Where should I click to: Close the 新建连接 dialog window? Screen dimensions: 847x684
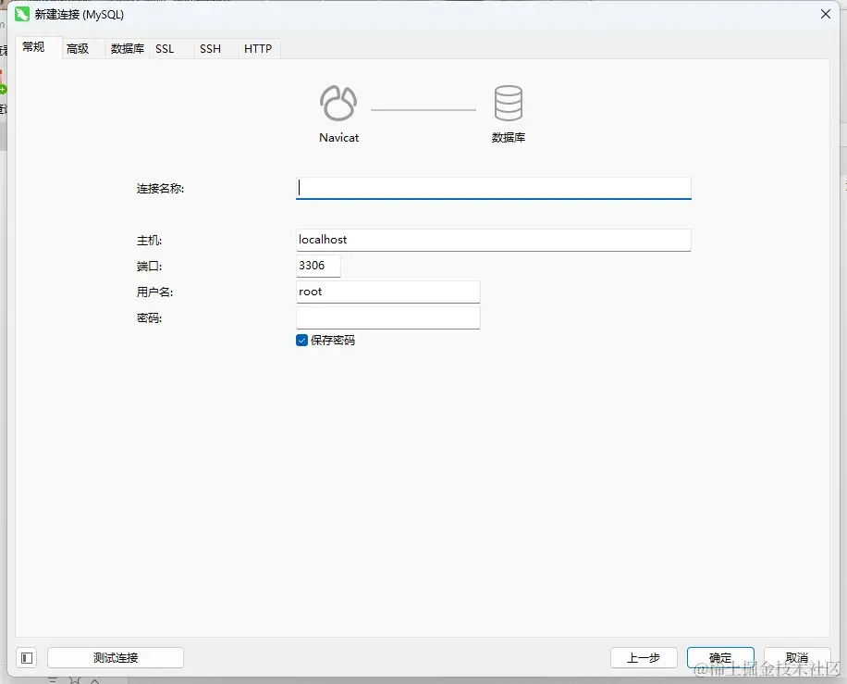[826, 14]
